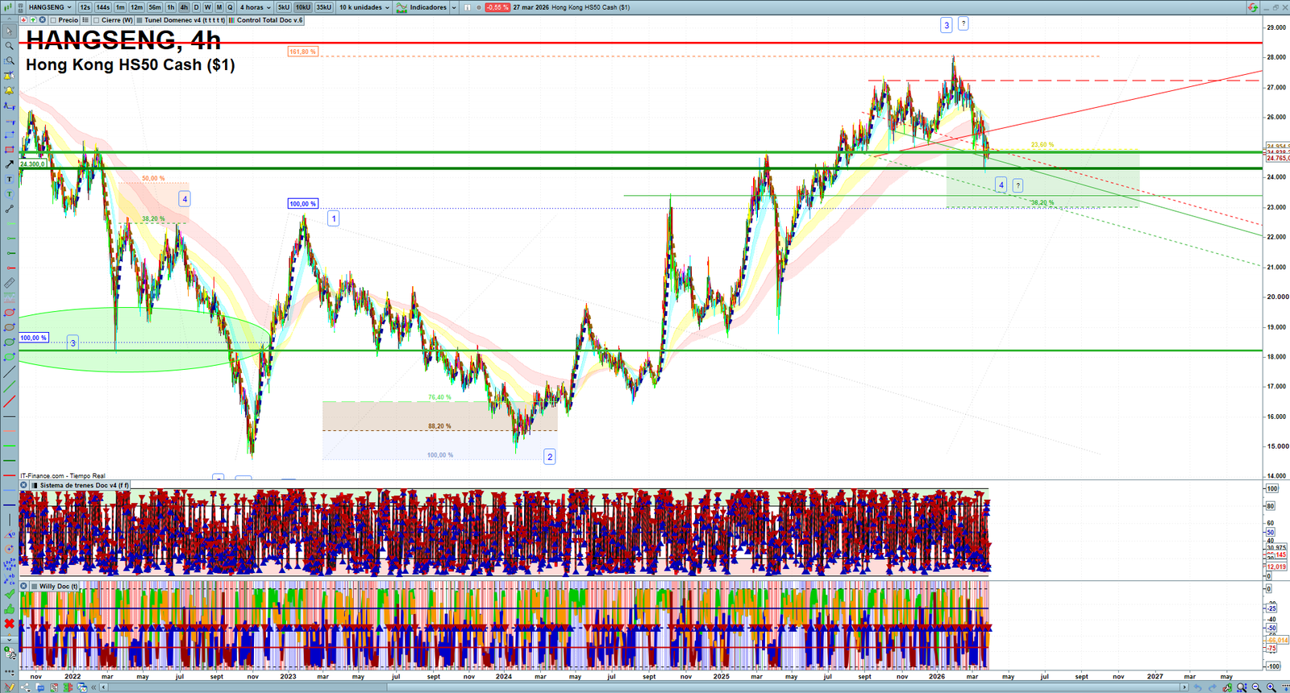The width and height of the screenshot is (1290, 693).
Task: Click the wave label 2 box near the 2024 low
Action: tap(550, 457)
